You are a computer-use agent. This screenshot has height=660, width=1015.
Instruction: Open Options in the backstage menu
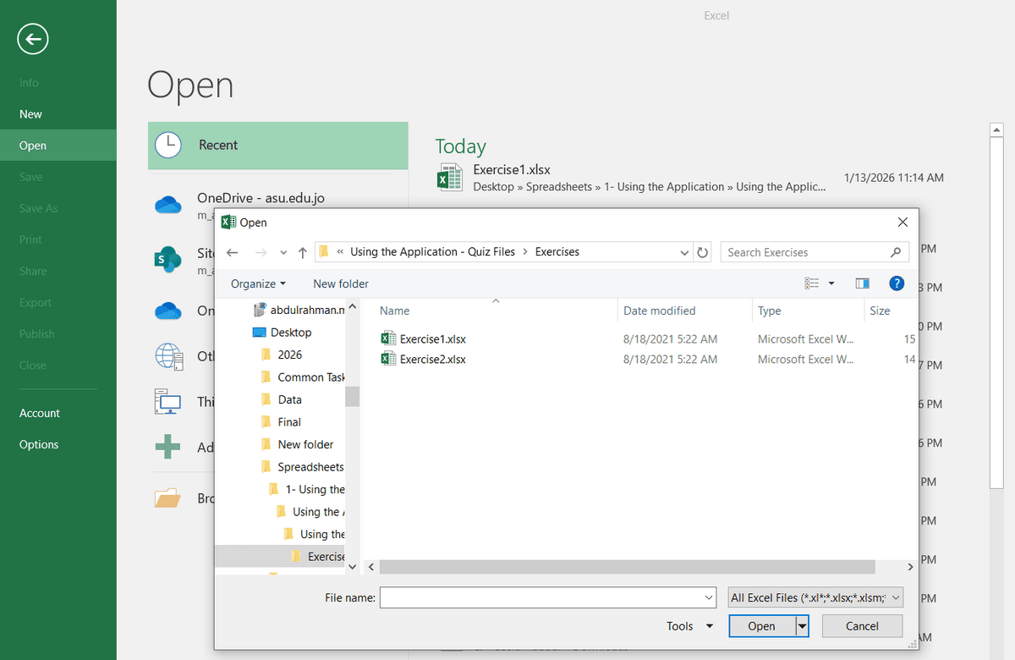pyautogui.click(x=39, y=444)
